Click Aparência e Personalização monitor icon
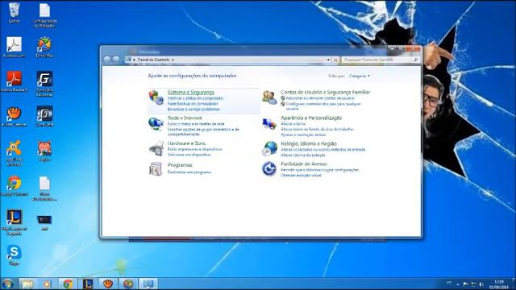Viewport: 516px width, 290px height. tap(269, 124)
